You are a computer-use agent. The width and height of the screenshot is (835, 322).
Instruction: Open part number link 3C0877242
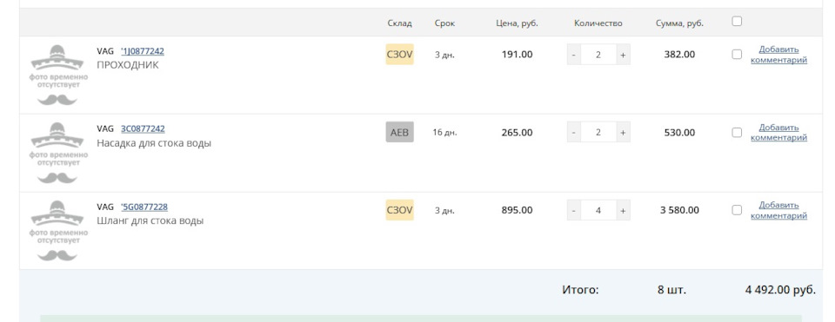[x=143, y=129]
